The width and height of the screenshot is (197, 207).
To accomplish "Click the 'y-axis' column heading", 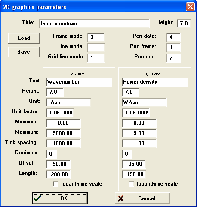I will click(153, 74).
